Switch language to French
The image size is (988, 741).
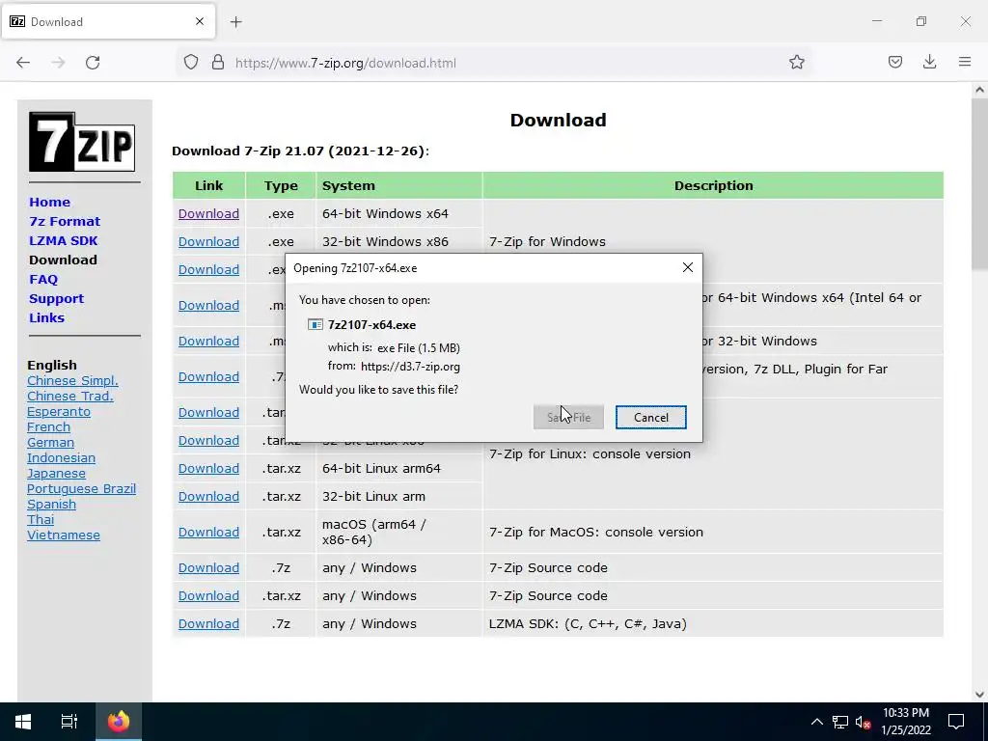tap(48, 427)
